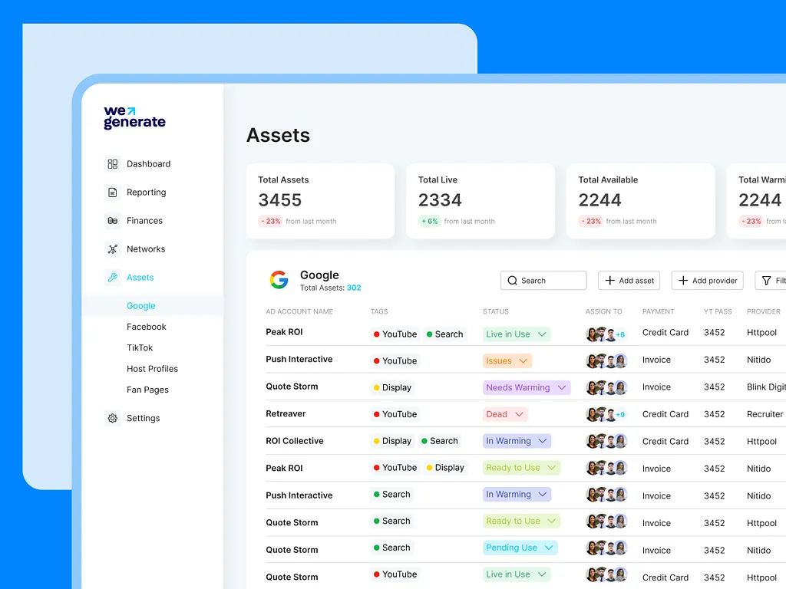Viewport: 786px width, 589px height.
Task: Click Search tag in ROI Collective row
Action: pos(440,441)
